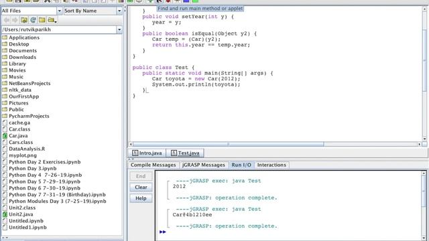Click the public class Test line

pyautogui.click(x=164, y=68)
